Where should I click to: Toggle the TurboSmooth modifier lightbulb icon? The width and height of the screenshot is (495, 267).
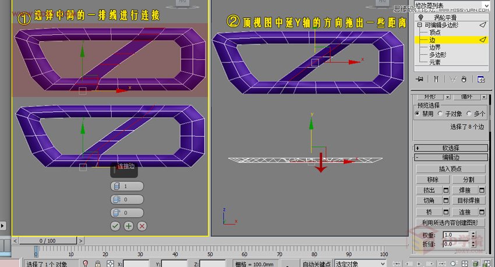pyautogui.click(x=420, y=17)
